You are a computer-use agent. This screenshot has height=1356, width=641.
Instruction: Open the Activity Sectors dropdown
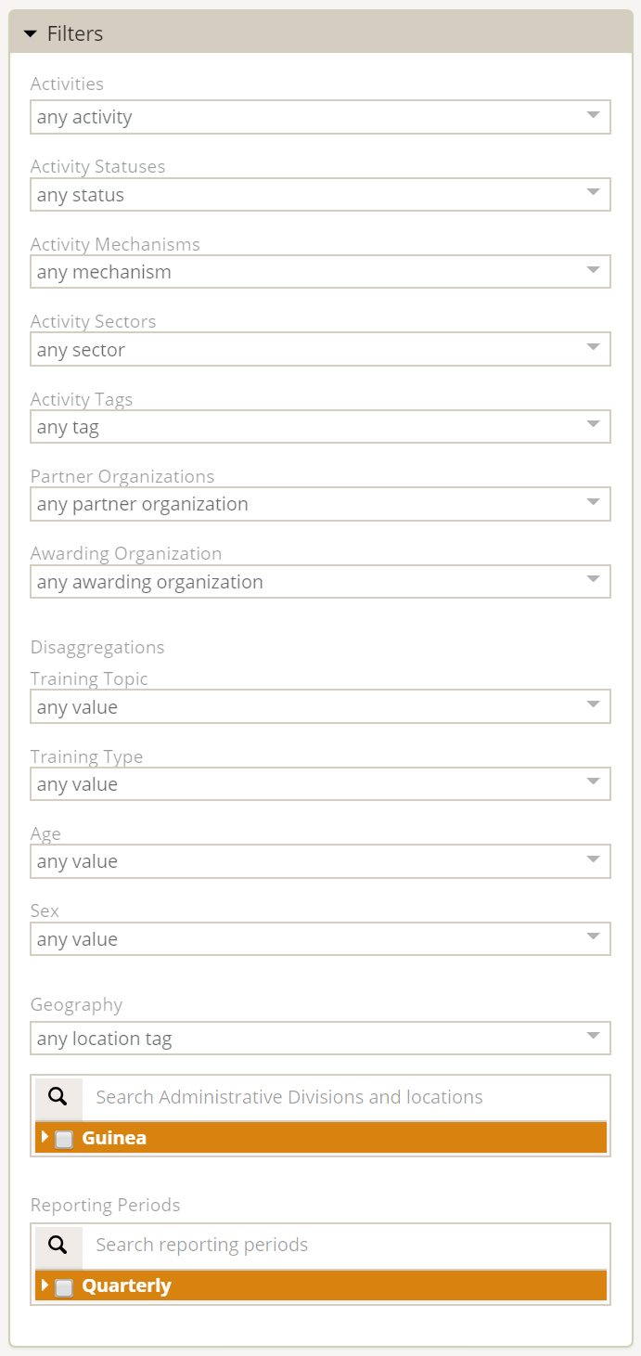click(320, 350)
